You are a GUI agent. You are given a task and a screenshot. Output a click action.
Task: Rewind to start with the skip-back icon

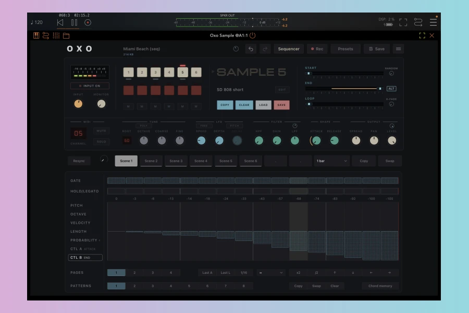pyautogui.click(x=60, y=22)
